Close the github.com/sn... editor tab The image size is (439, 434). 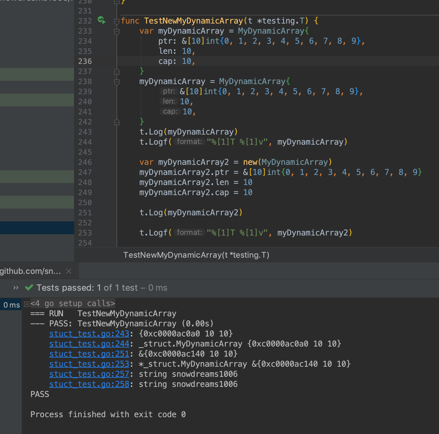coord(69,271)
